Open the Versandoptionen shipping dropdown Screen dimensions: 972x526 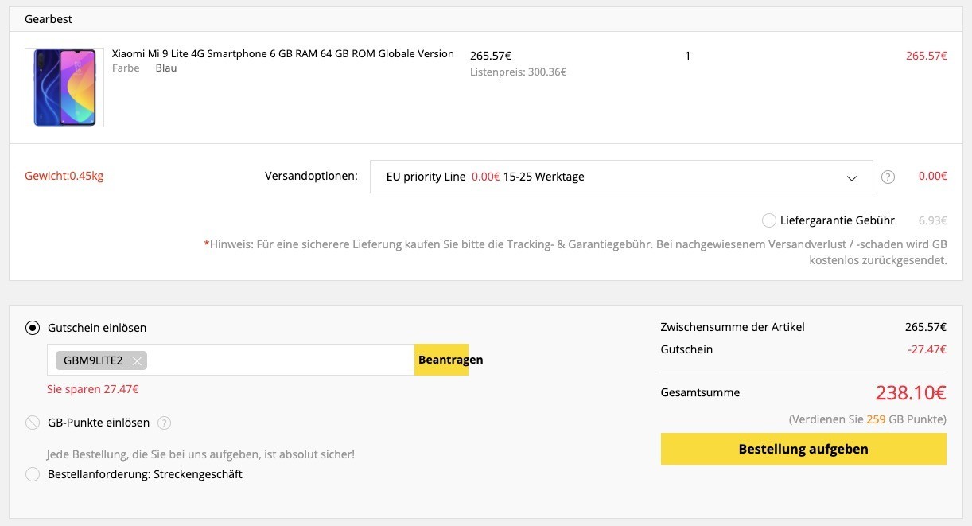click(x=621, y=177)
